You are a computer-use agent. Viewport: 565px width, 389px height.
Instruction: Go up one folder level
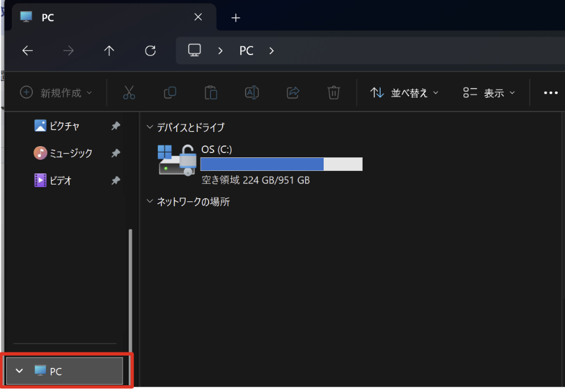coord(109,51)
